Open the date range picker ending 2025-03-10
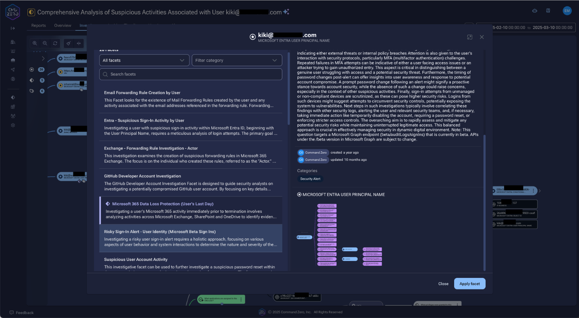 (526, 27)
